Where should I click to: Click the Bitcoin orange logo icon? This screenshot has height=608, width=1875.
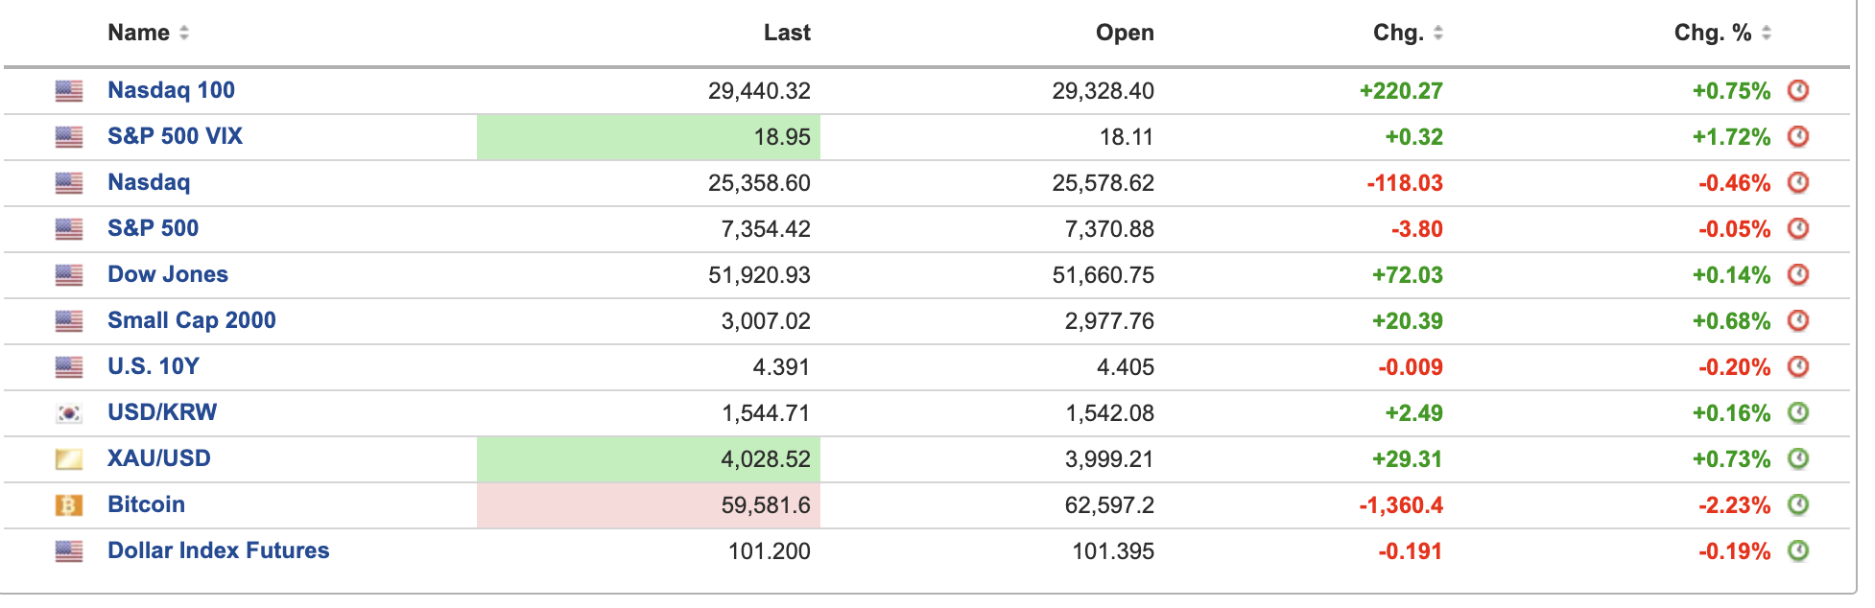click(x=69, y=504)
